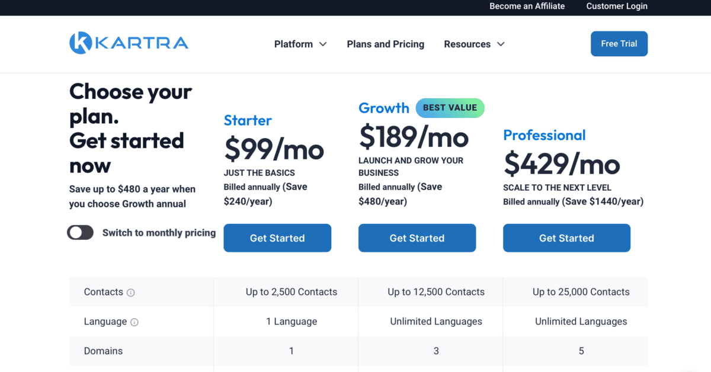Open the Plans and Pricing menu item
Image resolution: width=711 pixels, height=372 pixels.
[x=385, y=44]
